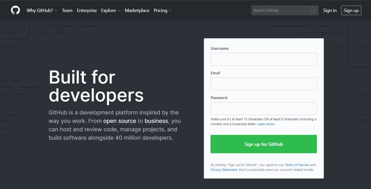The image size is (371, 189).
Task: Expand the Explore dropdown menu
Action: click(x=110, y=10)
